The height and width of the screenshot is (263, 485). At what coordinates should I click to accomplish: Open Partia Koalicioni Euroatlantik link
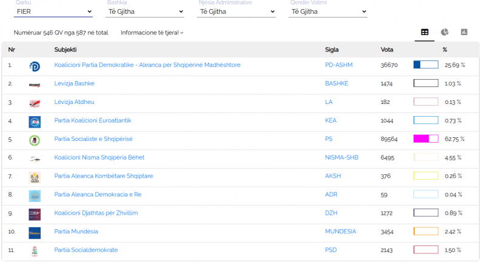[93, 120]
